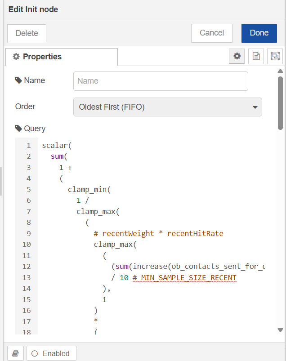The image size is (286, 361).
Task: Click underlined '# MIN_SAMPLE_SIZE_RECENT' comment
Action: pyautogui.click(x=184, y=278)
